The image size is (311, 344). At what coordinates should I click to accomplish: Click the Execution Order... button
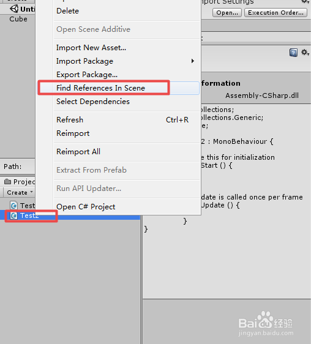(x=275, y=13)
